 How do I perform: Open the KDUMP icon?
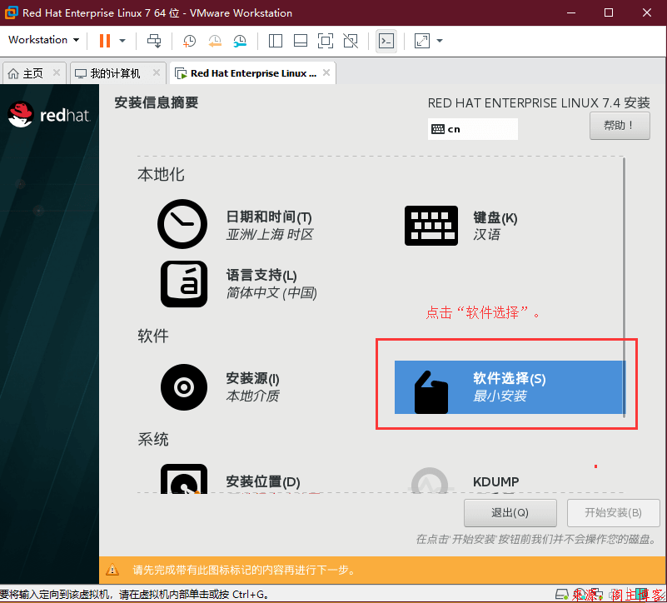coord(430,481)
